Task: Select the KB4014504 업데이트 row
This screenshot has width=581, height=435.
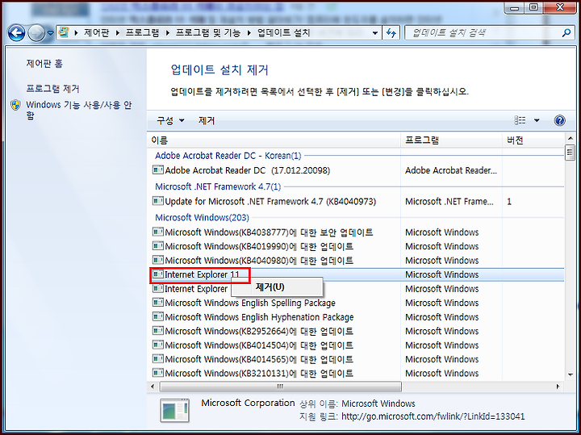Action: point(357,345)
